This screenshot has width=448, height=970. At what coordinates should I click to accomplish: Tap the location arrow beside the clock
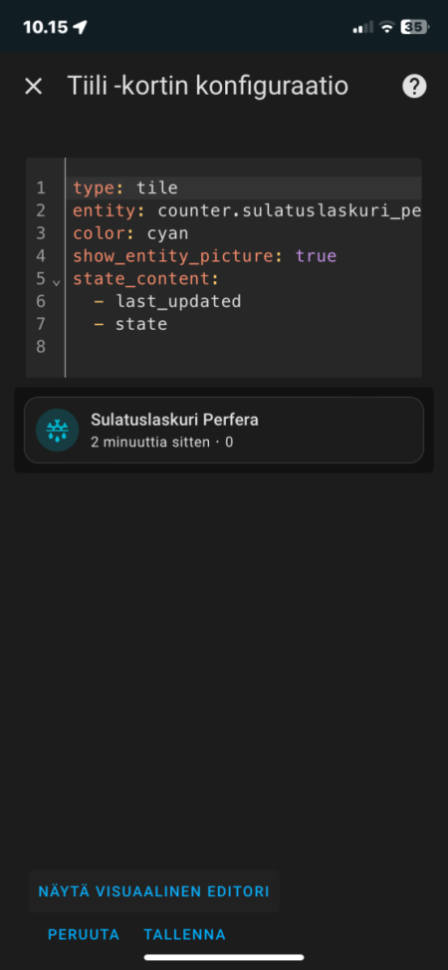point(80,27)
